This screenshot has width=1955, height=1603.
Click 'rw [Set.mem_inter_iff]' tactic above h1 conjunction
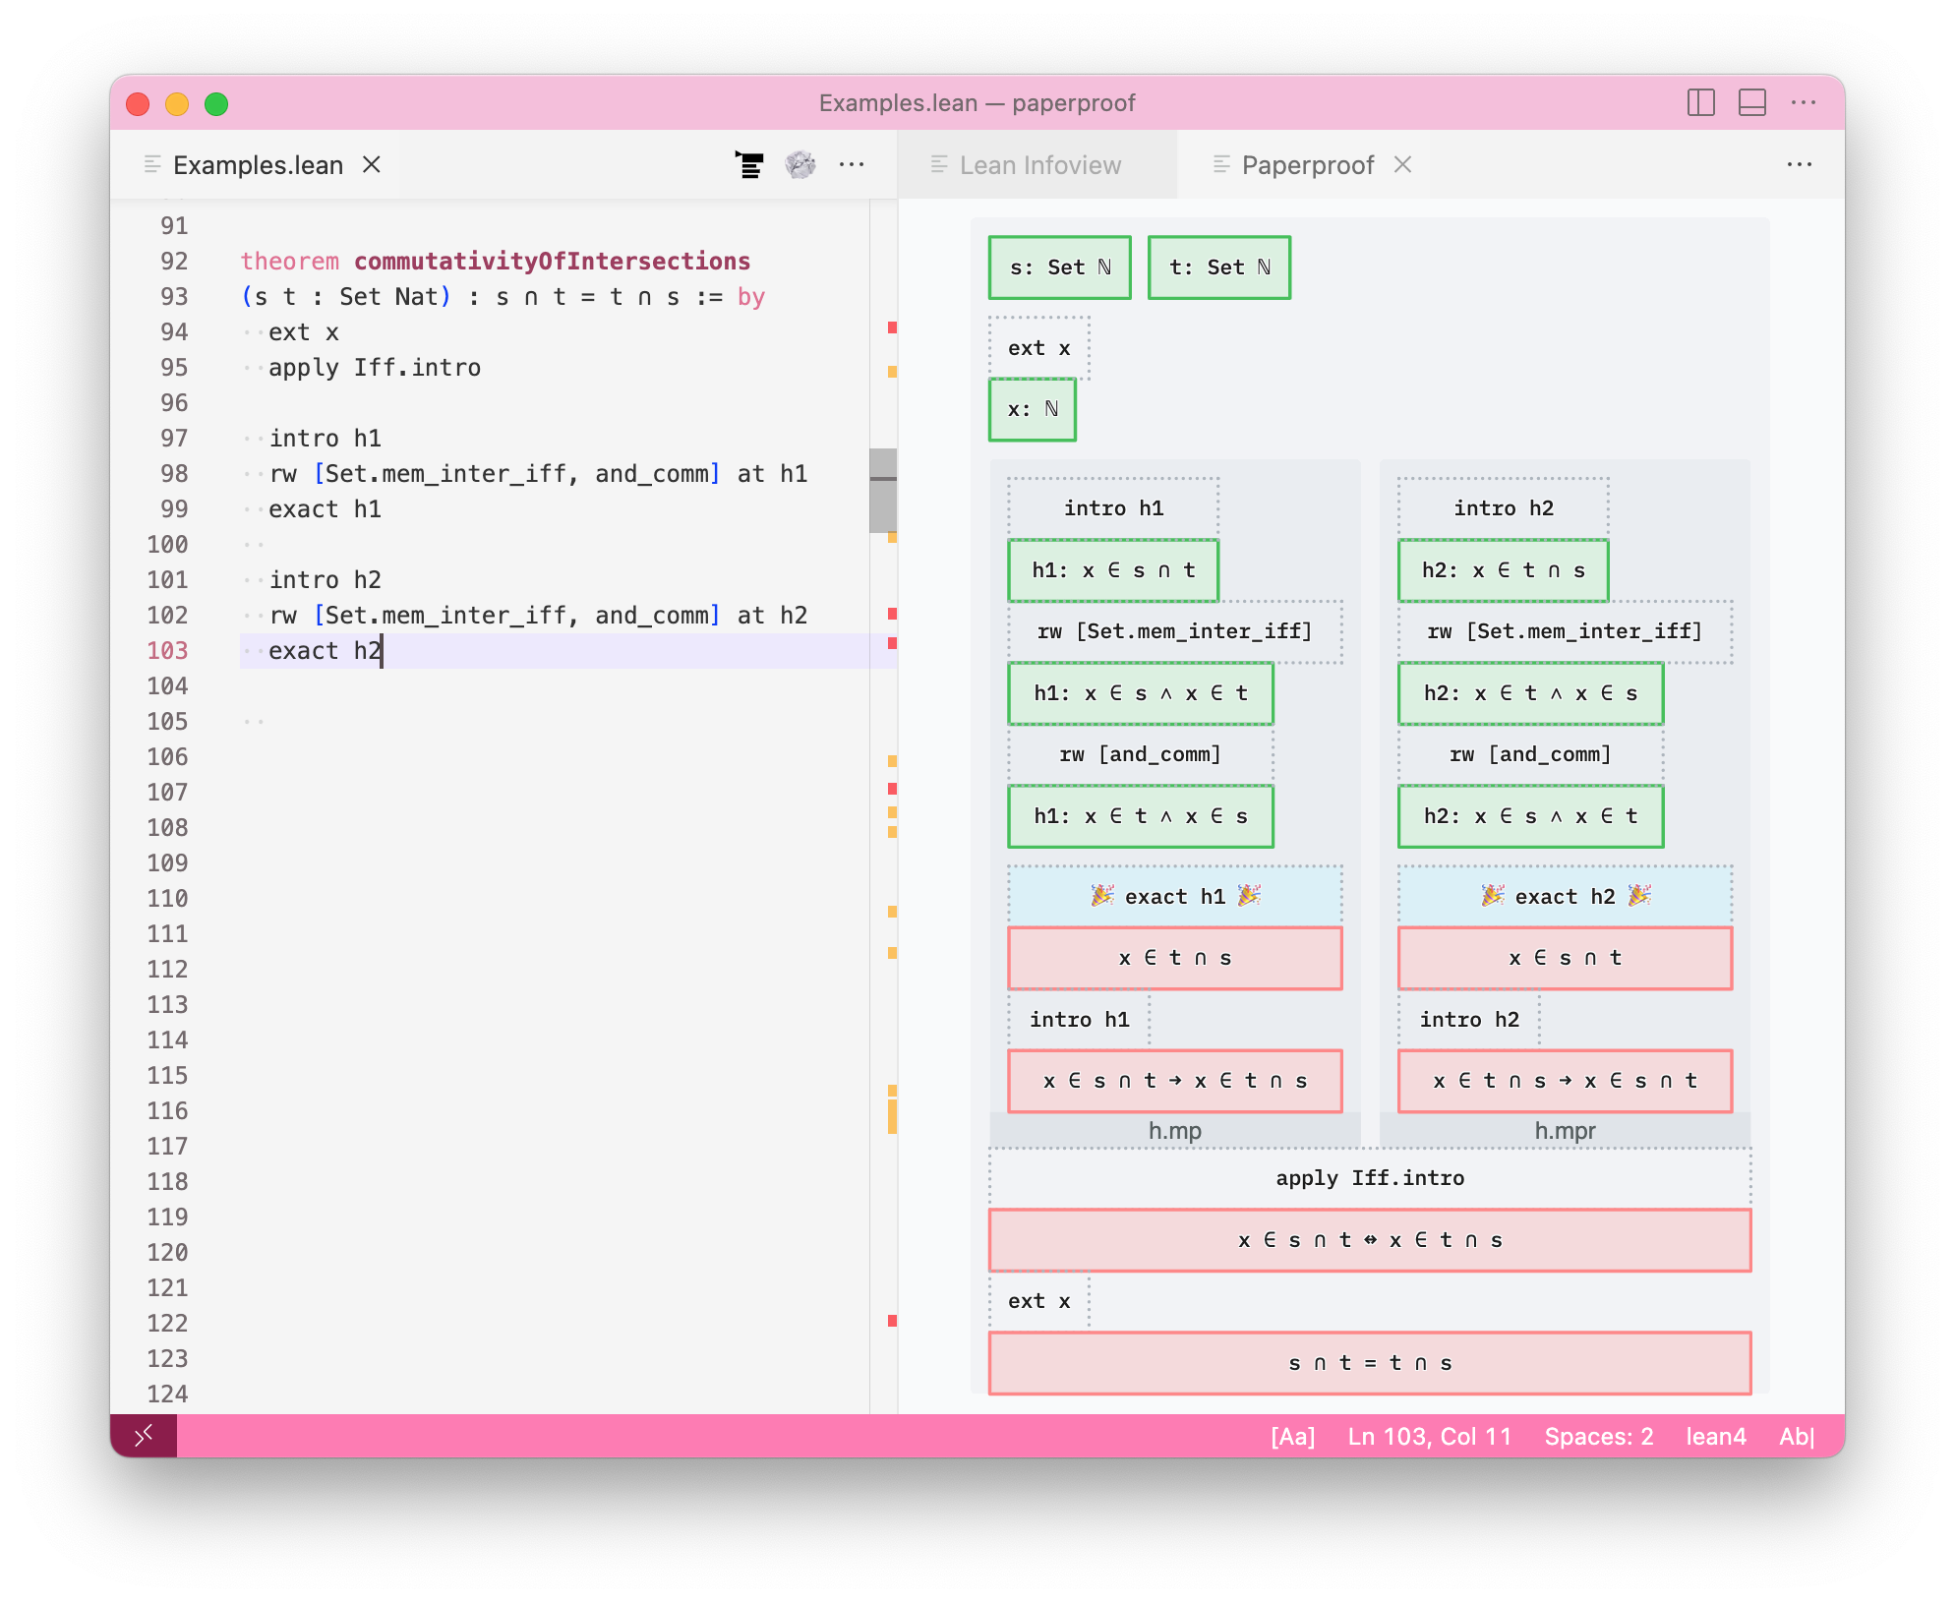(x=1175, y=631)
